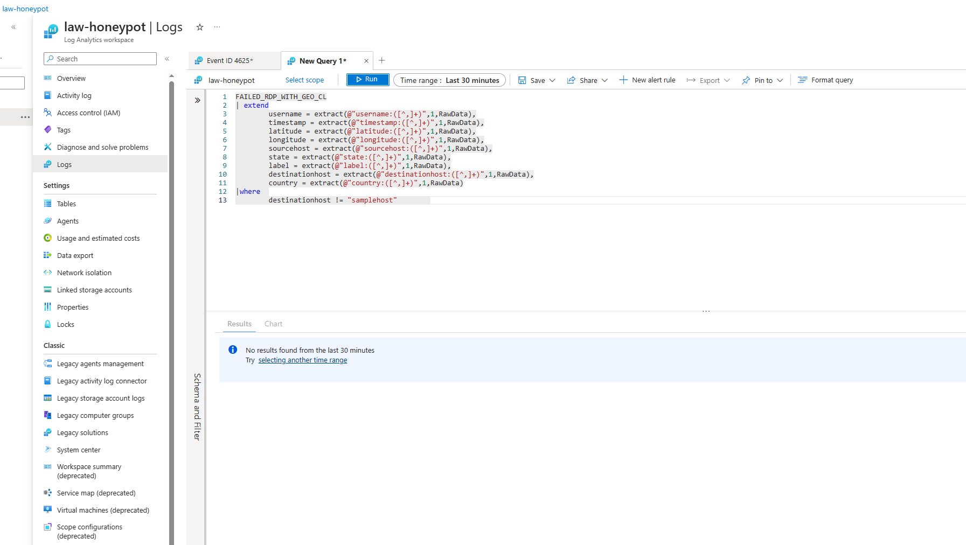Open the ellipsis more options beside title
This screenshot has width=966, height=545.
(217, 27)
